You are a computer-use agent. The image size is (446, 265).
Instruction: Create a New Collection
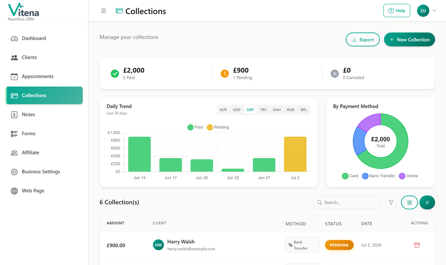[409, 40]
